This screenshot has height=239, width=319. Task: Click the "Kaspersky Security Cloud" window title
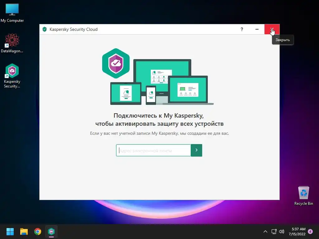pyautogui.click(x=74, y=29)
